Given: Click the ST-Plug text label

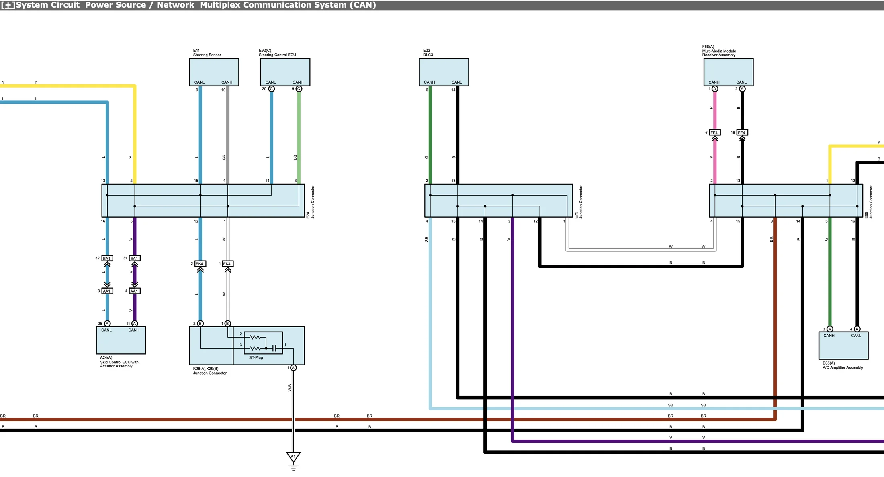Looking at the screenshot, I should (256, 357).
